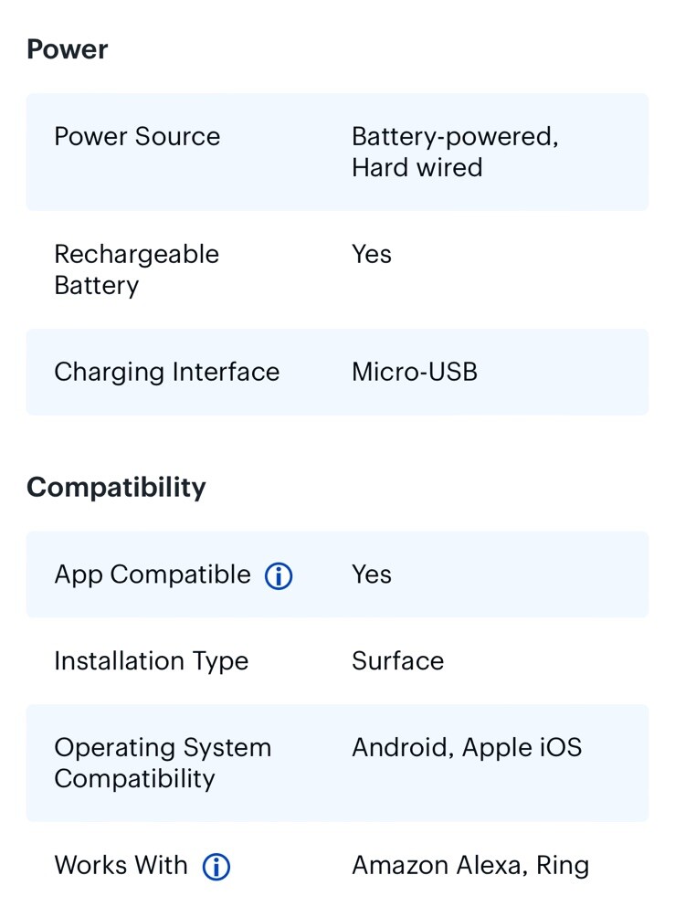The height and width of the screenshot is (917, 675).
Task: Tap the Works With info icon
Action: (216, 867)
